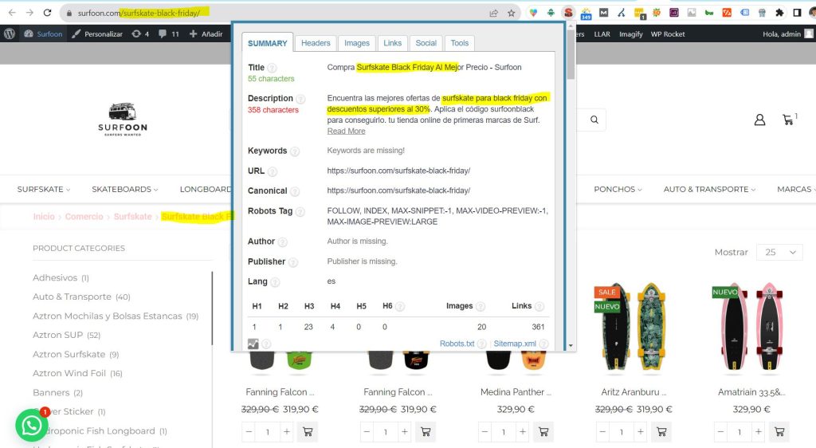
Task: Click the help icon next to Description
Action: pos(300,99)
